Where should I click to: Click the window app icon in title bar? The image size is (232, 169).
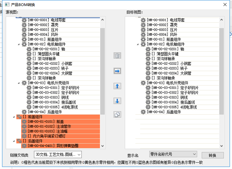tap(7, 5)
